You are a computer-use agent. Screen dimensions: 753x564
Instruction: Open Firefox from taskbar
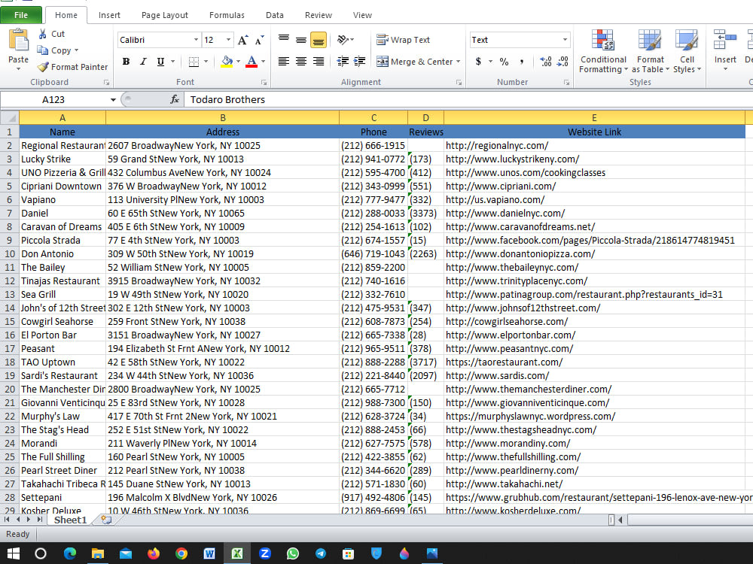coord(154,553)
